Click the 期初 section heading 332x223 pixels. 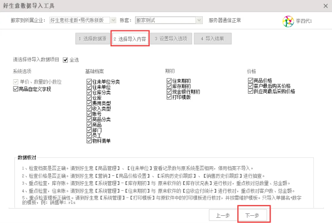coord(170,71)
